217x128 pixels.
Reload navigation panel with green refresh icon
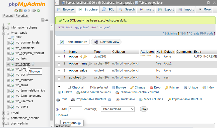[38, 10]
